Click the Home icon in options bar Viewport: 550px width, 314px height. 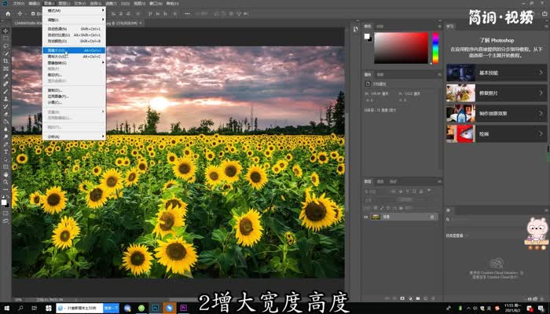pos(6,14)
